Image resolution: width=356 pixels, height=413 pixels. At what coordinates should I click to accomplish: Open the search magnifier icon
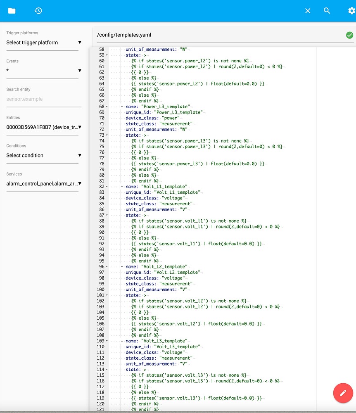(327, 11)
